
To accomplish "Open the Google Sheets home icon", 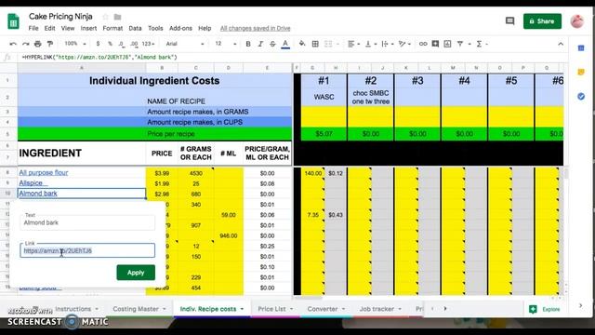I will pyautogui.click(x=13, y=21).
